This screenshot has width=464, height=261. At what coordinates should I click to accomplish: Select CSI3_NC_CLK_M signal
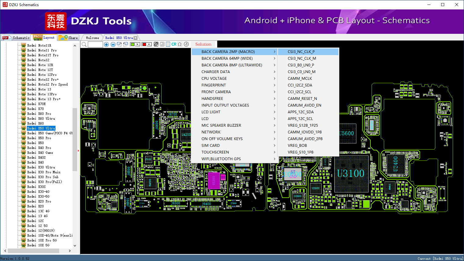(x=308, y=58)
